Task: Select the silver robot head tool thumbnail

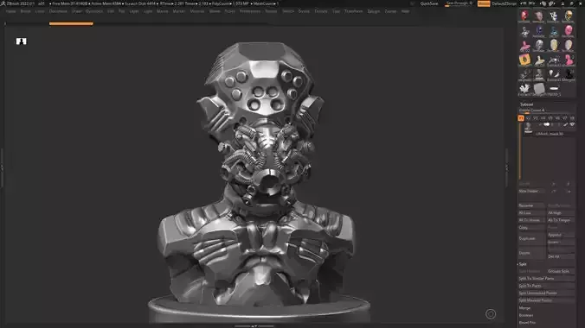Action: point(539,45)
